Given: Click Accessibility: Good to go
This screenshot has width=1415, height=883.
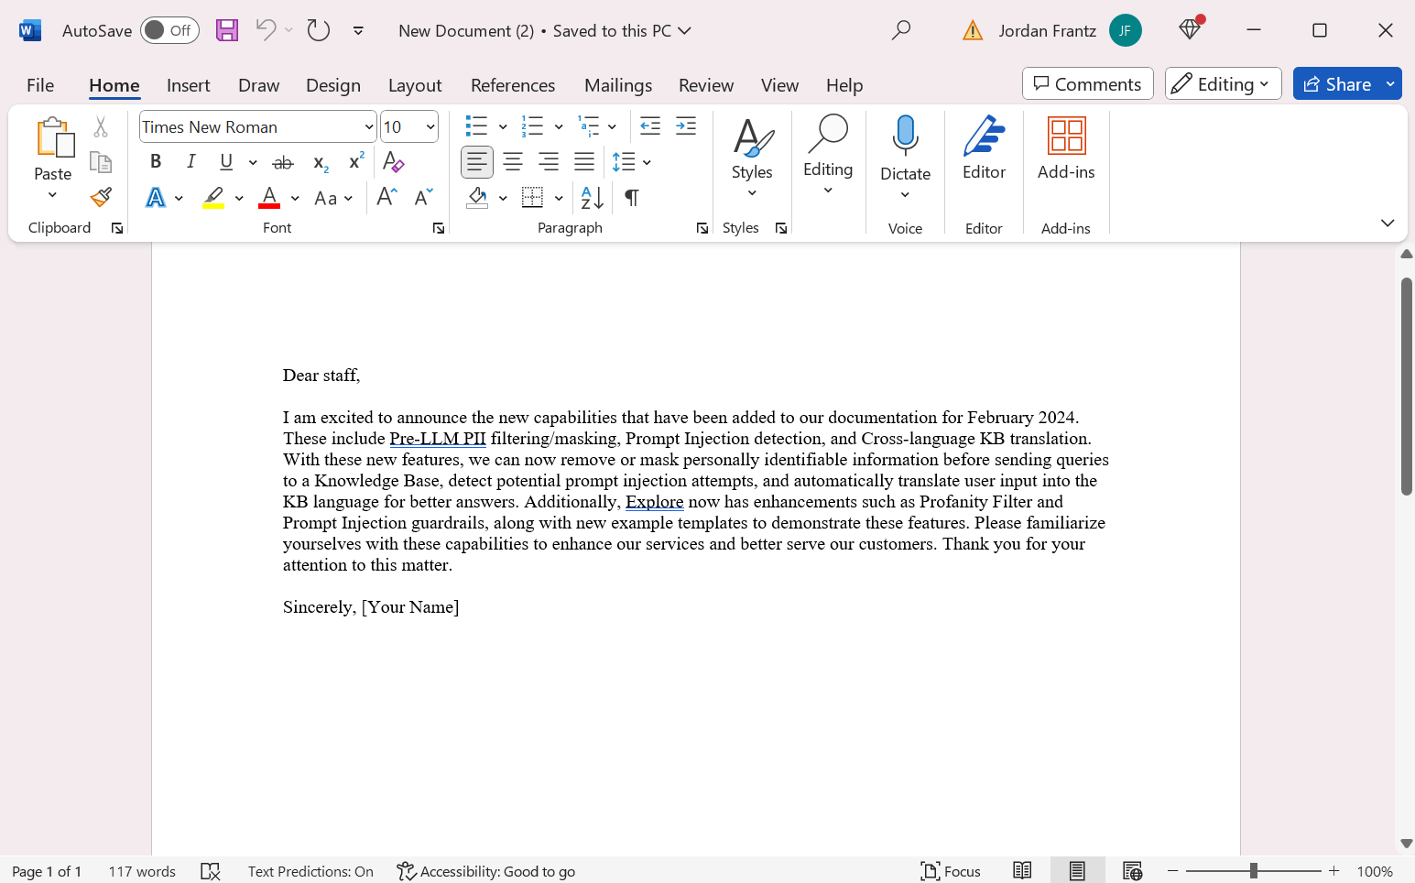Looking at the screenshot, I should click(486, 871).
